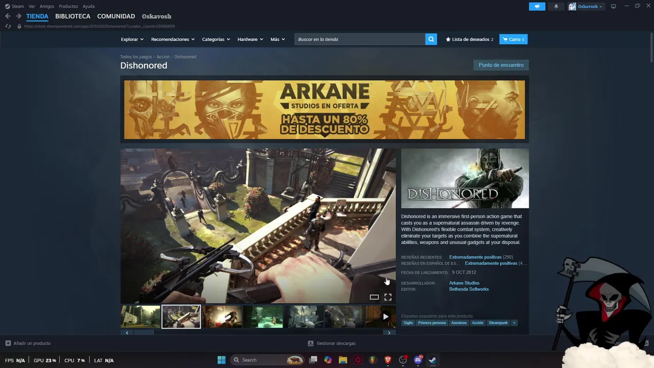
Task: Switch to the TIENDA tab
Action: (x=37, y=16)
